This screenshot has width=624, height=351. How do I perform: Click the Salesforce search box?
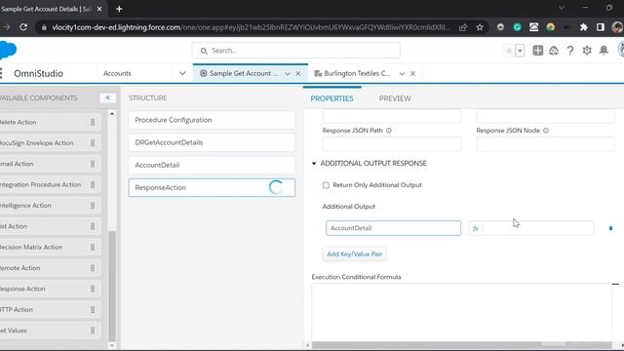(296, 51)
